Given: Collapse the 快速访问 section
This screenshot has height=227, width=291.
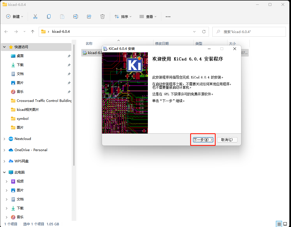Looking at the screenshot, I should (4, 47).
